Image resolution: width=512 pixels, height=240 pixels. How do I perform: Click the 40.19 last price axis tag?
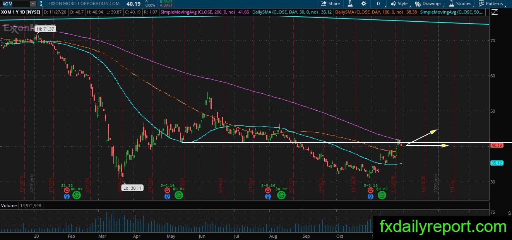[x=497, y=146]
